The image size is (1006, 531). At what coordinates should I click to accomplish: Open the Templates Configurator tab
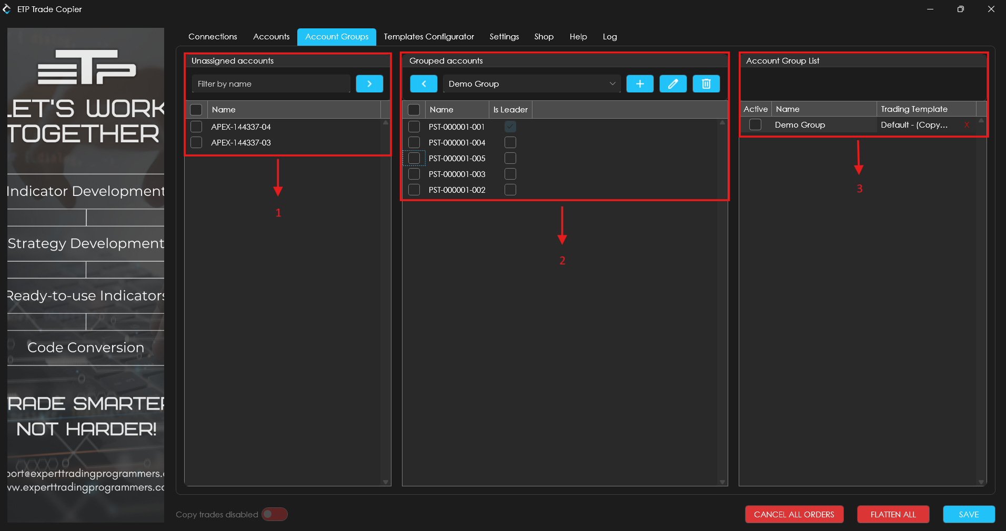428,37
